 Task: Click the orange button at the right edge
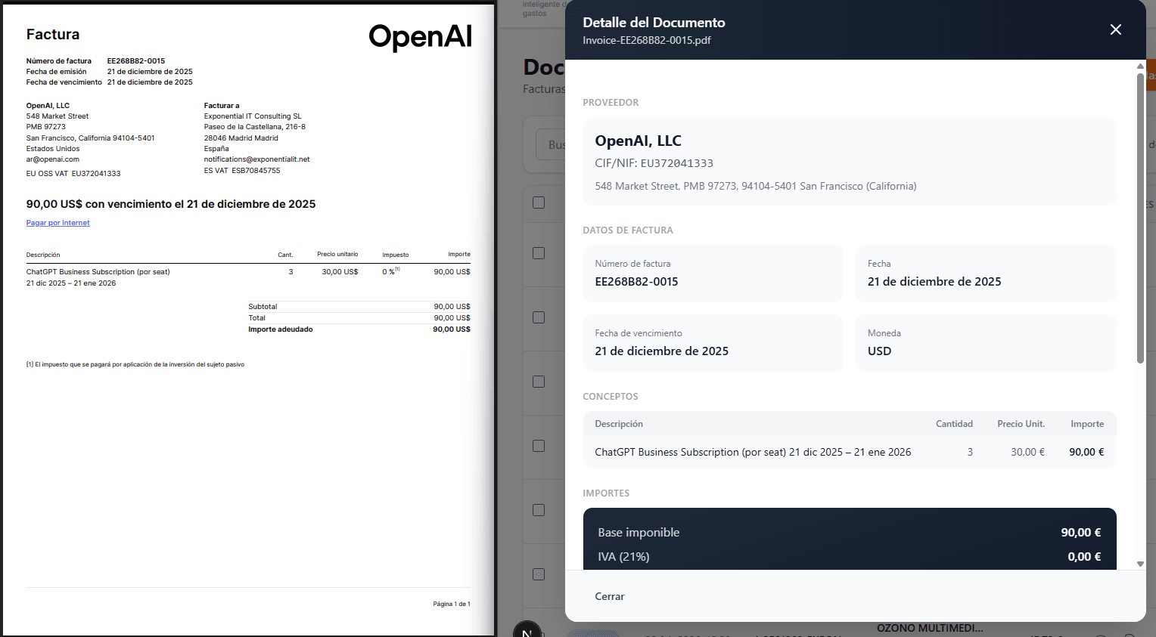[1151, 76]
